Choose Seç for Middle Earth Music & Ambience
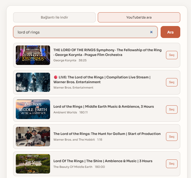Viewport: 191px width, 178px height. pyautogui.click(x=172, y=109)
